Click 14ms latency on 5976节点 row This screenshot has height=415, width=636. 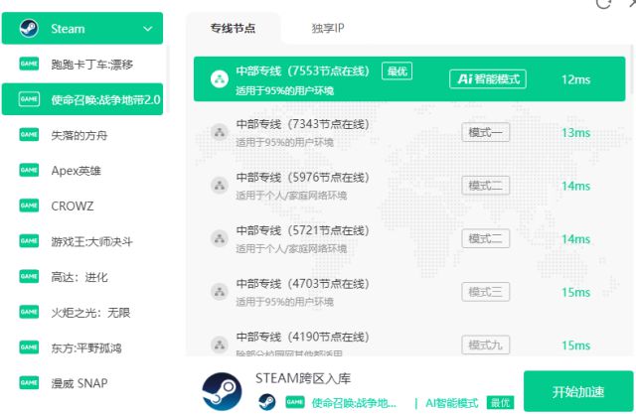[575, 186]
